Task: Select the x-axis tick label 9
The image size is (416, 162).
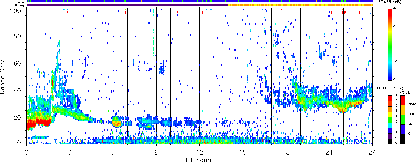Action: pyautogui.click(x=156, y=152)
